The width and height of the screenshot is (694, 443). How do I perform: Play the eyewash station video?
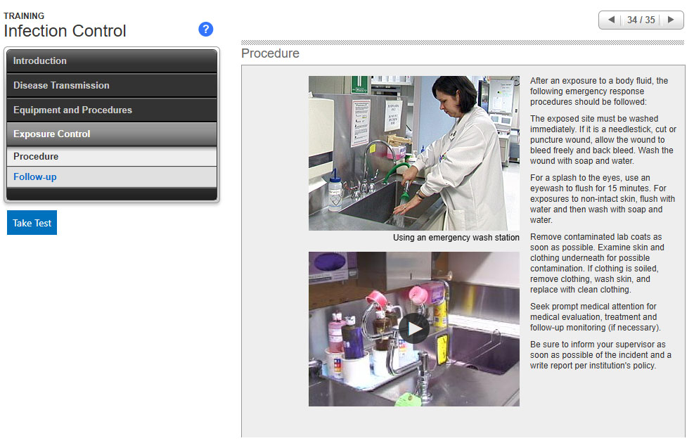click(414, 328)
